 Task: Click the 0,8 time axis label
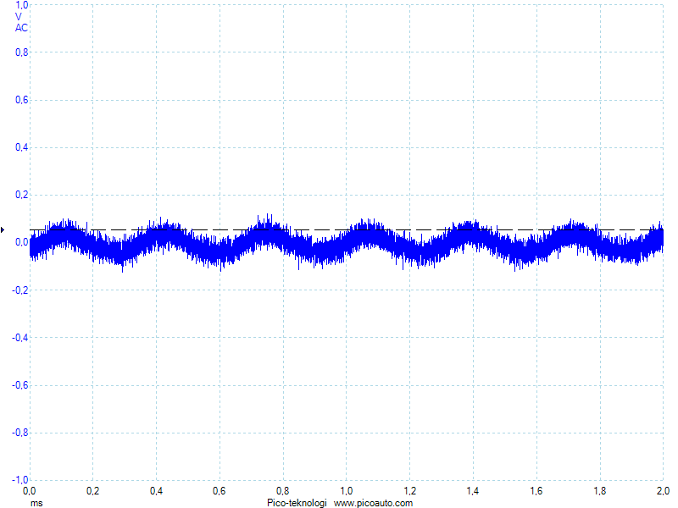tap(283, 491)
